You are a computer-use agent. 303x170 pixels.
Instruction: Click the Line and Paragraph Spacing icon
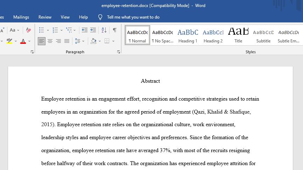pos(77,41)
